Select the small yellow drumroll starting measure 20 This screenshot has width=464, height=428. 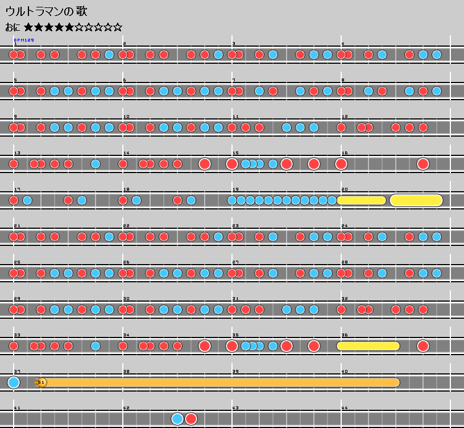tap(362, 200)
